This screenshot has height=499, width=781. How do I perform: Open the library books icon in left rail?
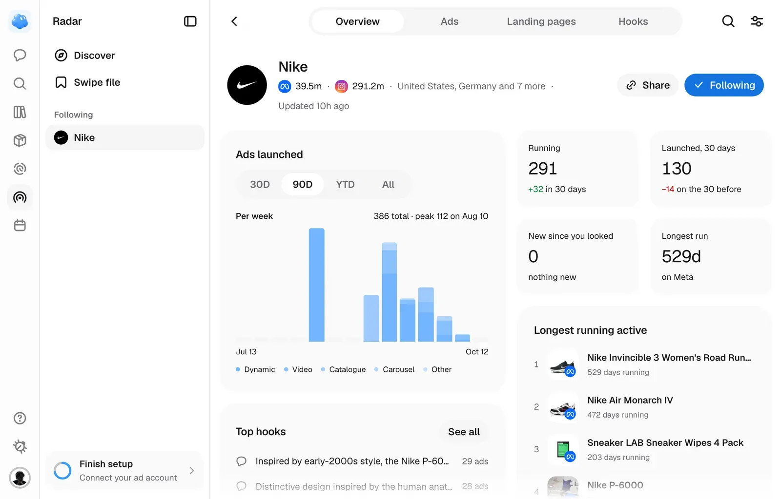pos(20,112)
